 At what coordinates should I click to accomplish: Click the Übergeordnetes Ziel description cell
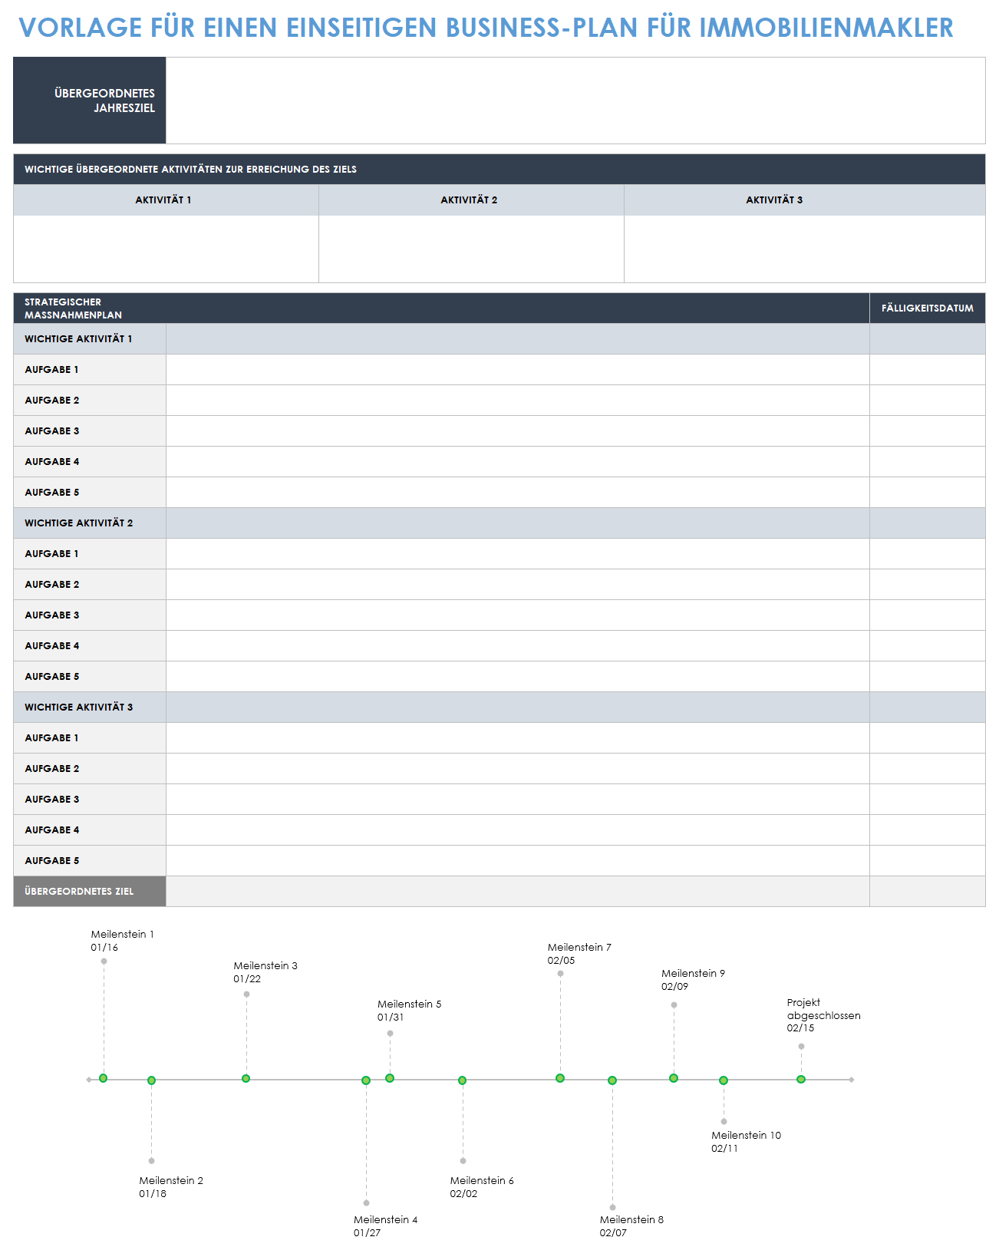tap(518, 892)
